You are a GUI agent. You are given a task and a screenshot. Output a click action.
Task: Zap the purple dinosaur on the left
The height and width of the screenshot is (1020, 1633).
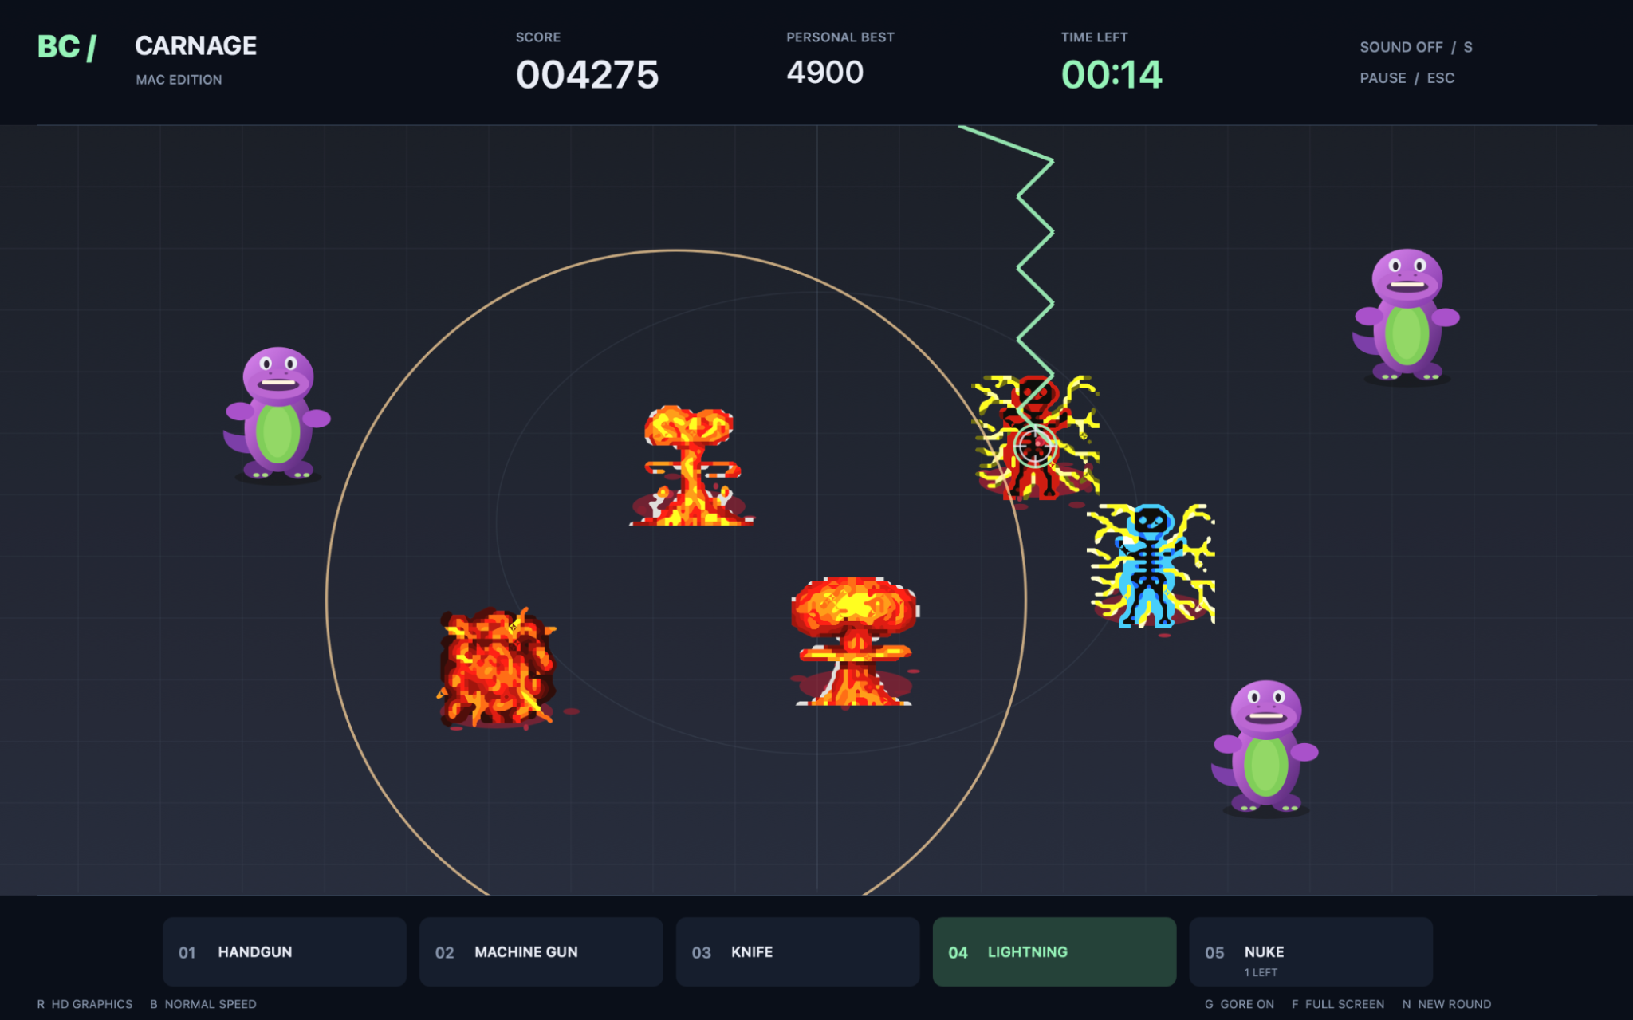point(277,413)
